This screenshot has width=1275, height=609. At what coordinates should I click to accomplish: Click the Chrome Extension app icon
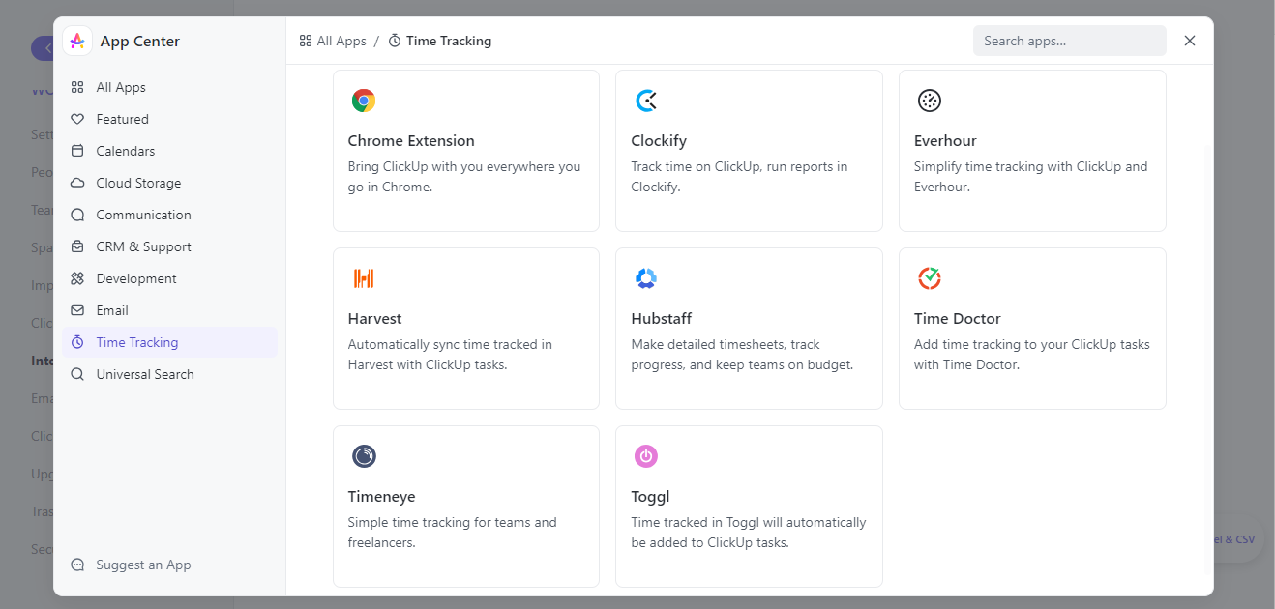(364, 101)
